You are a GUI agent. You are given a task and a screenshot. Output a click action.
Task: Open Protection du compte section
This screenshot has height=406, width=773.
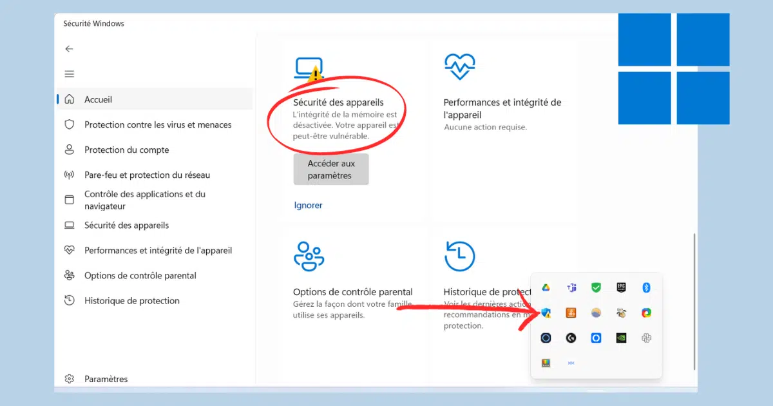coord(126,150)
